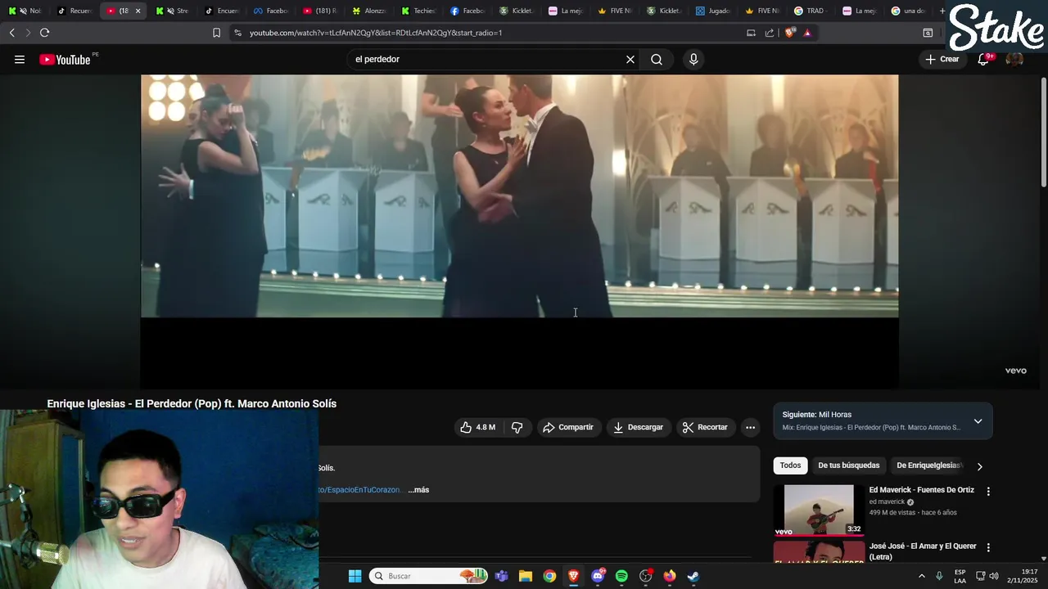Open the EspacioEnTuCorazon link
Screen dimensions: 1048x589
(359, 490)
